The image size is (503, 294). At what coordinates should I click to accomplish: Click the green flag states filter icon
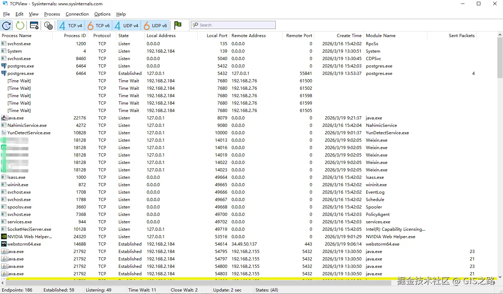(178, 25)
